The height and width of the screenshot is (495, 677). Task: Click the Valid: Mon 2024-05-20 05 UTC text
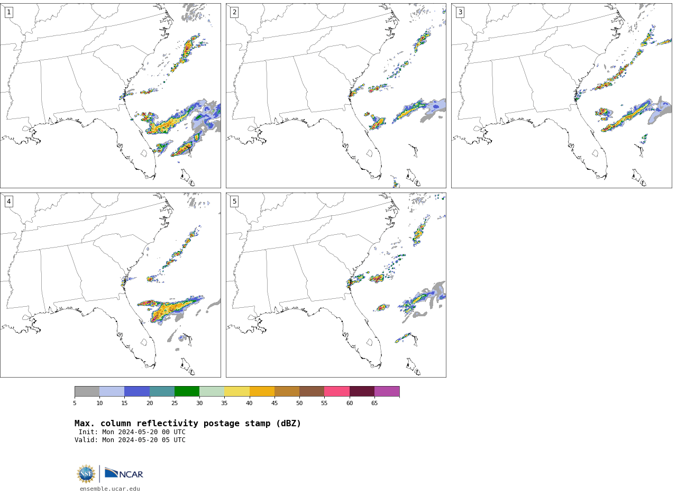click(130, 440)
